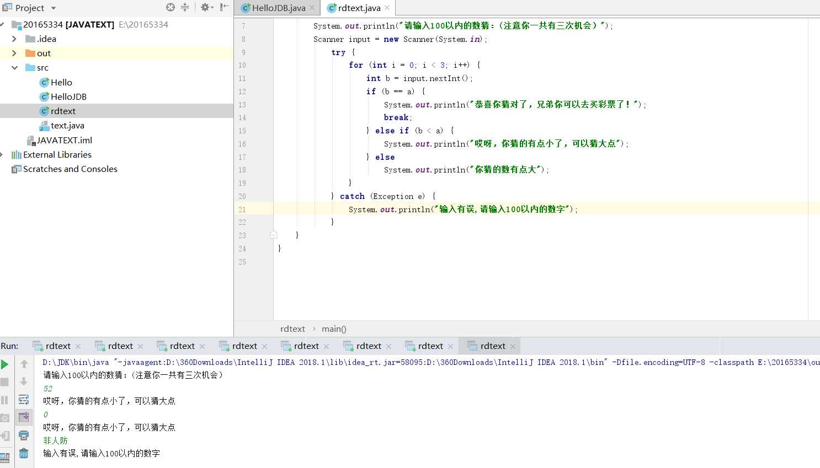This screenshot has height=468, width=820.
Task: Open the Project view dropdown arrow
Action: click(x=54, y=8)
